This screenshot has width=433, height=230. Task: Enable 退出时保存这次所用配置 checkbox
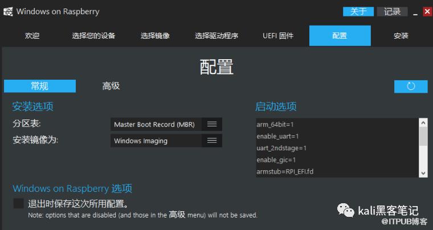tap(18, 203)
